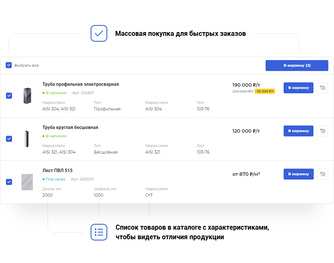Click the yellow -30 000 ₽/т discount badge
This screenshot has width=334, height=263.
coord(265,91)
